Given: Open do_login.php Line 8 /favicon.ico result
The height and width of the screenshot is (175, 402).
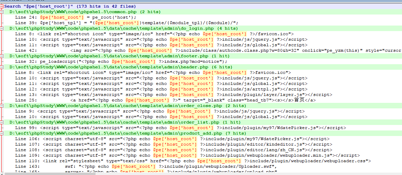Looking at the screenshot, I should pos(154,34).
